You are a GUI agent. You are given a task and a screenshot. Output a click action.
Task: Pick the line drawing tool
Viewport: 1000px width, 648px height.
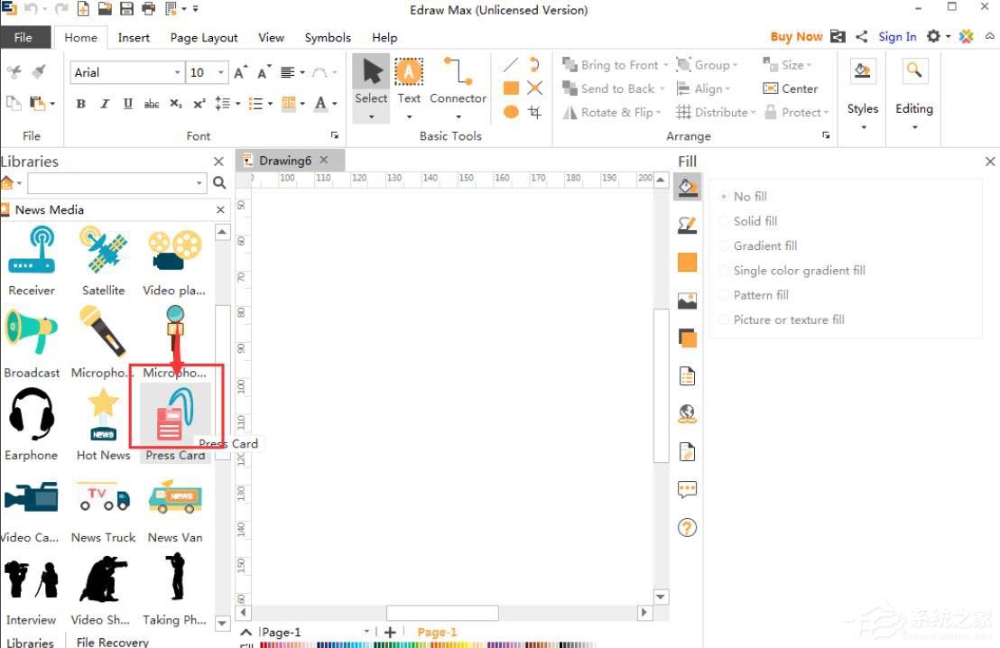tap(511, 64)
